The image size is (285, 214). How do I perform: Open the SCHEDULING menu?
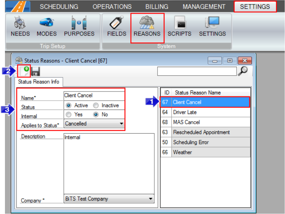point(59,7)
